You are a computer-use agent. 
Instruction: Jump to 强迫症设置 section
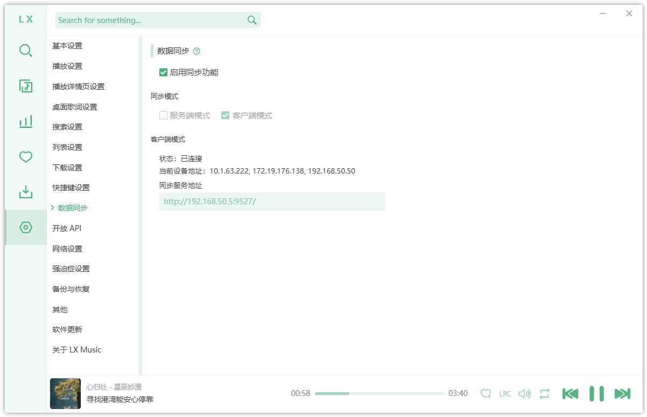pos(71,269)
